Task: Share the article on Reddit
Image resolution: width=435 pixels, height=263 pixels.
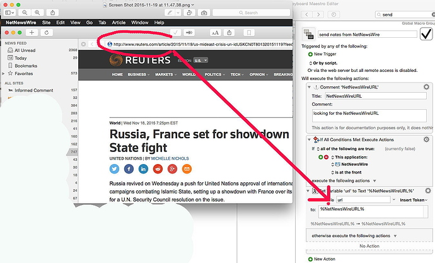Action: click(158, 168)
